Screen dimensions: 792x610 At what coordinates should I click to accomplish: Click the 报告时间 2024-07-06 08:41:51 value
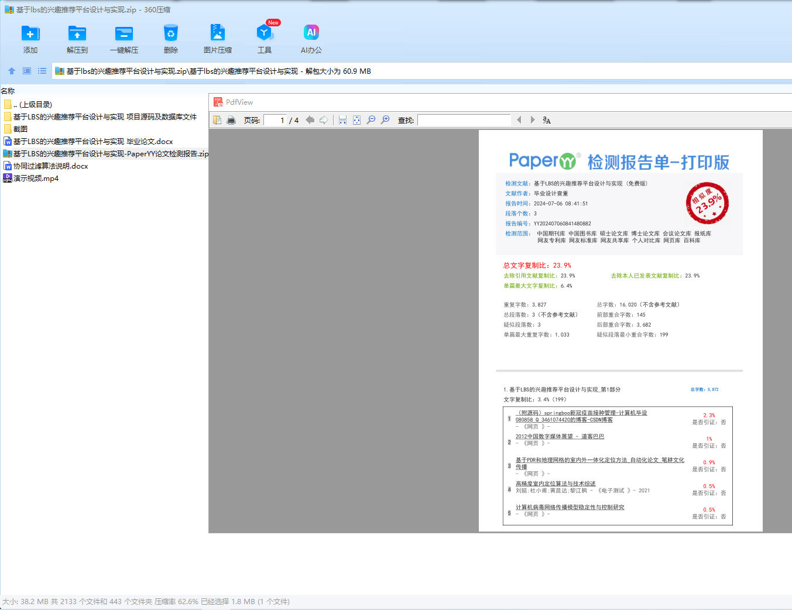pyautogui.click(x=561, y=204)
